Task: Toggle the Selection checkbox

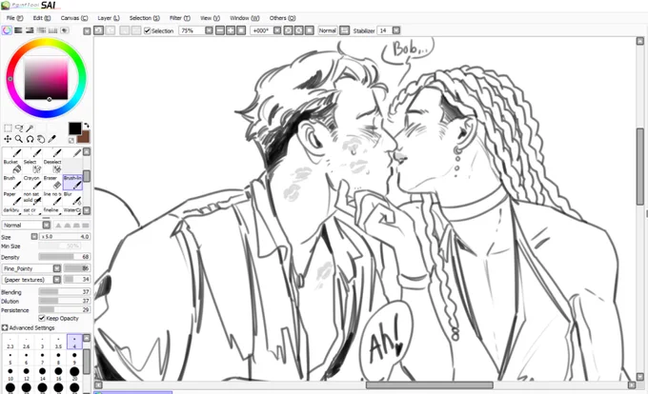Action: click(147, 31)
